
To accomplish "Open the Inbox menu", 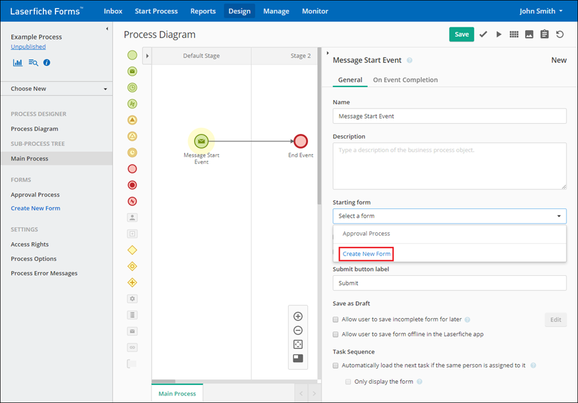I will click(x=113, y=11).
